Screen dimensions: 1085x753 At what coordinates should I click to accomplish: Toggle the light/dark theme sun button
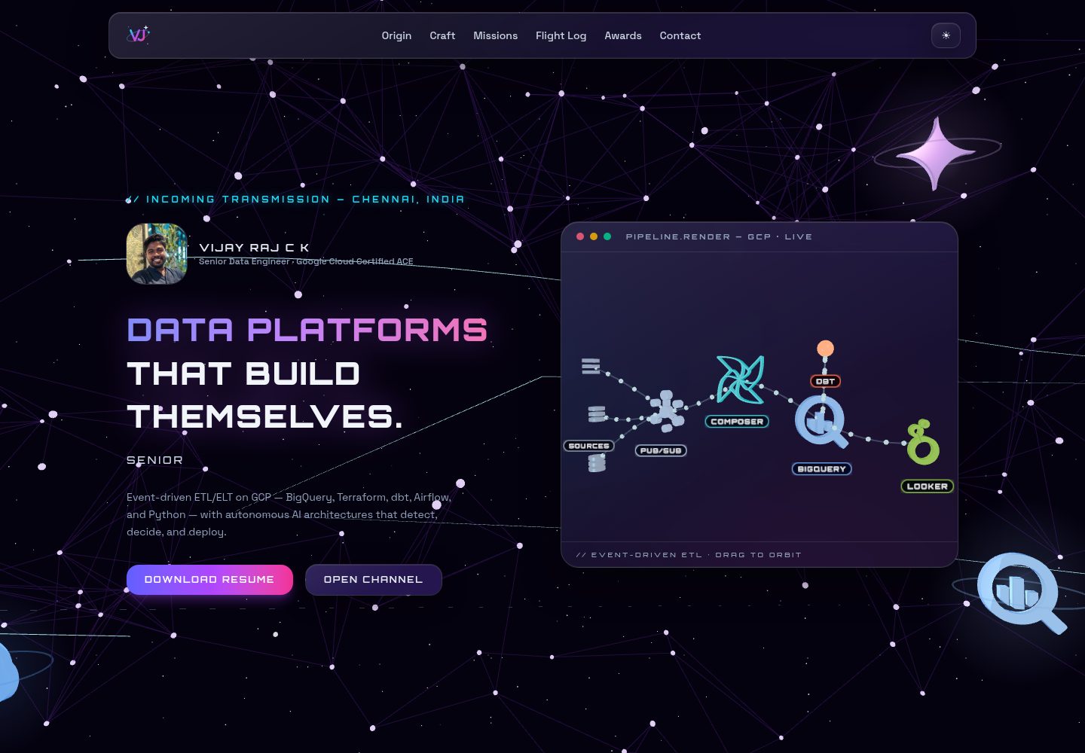click(x=946, y=35)
